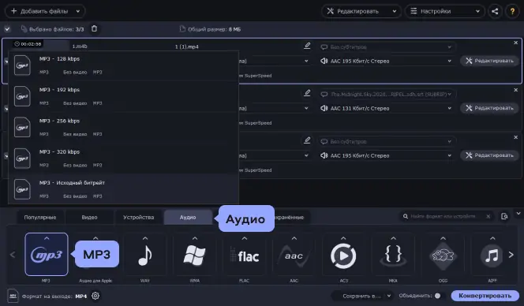
Task: Choose MP3 - Исходный битрейт preset
Action: (123, 189)
